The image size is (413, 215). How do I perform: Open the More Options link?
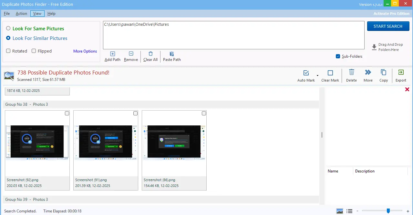point(85,51)
